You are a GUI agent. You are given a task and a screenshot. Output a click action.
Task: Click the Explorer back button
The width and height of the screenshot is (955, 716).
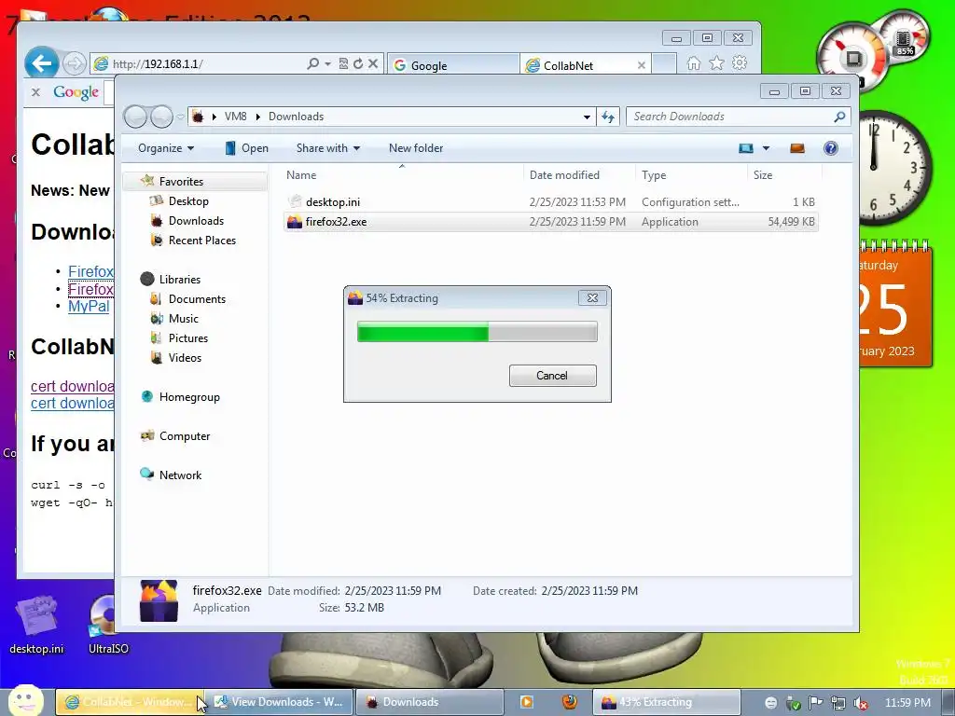(x=135, y=117)
